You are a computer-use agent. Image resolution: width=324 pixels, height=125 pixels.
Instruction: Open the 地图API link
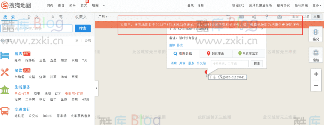tap(238, 6)
